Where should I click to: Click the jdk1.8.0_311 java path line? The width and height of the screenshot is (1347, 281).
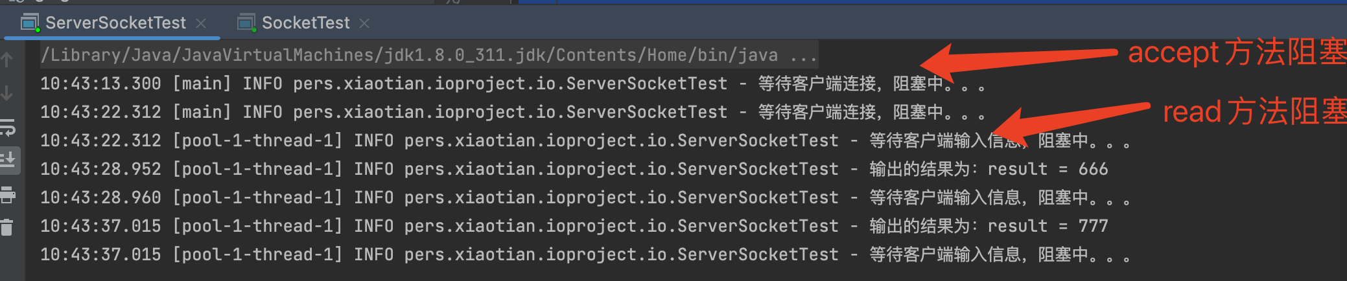point(408,56)
